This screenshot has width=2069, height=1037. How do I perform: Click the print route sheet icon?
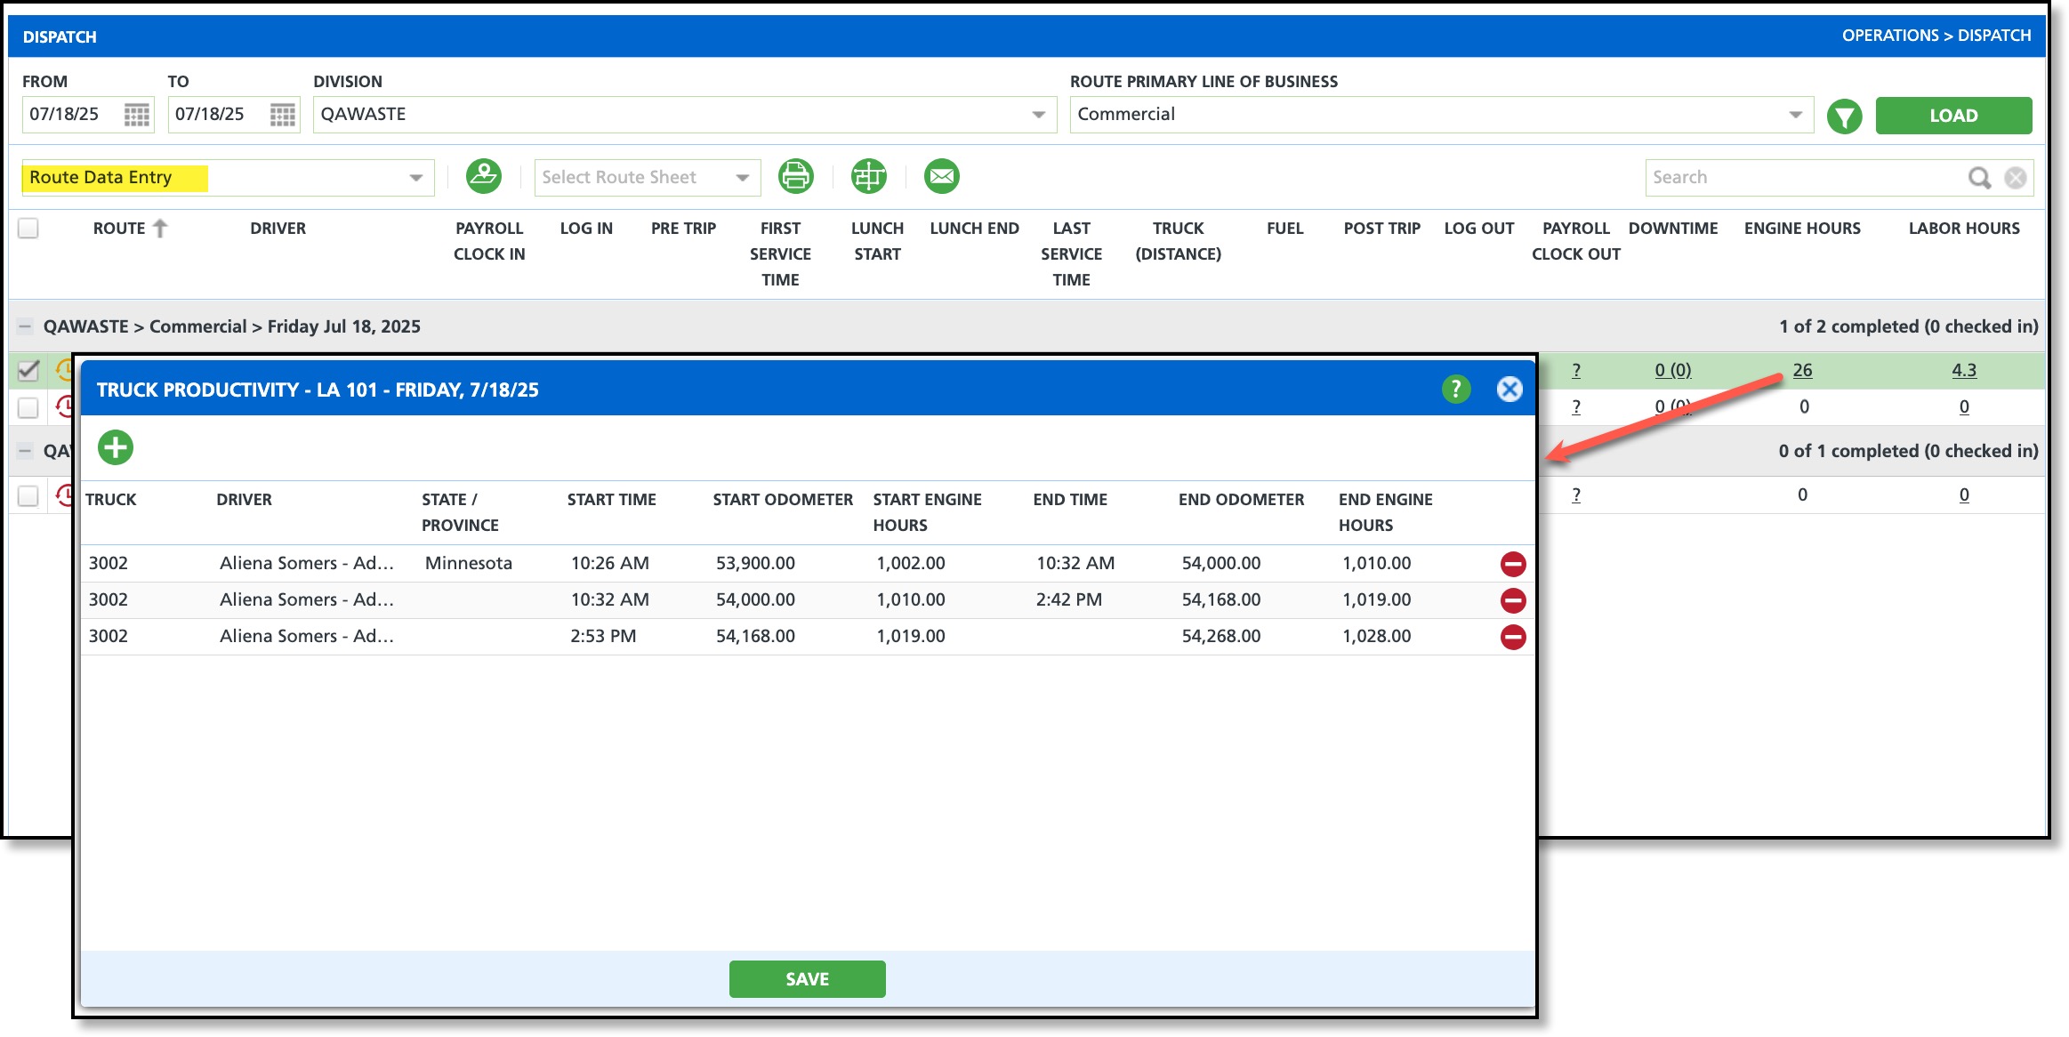pyautogui.click(x=795, y=176)
